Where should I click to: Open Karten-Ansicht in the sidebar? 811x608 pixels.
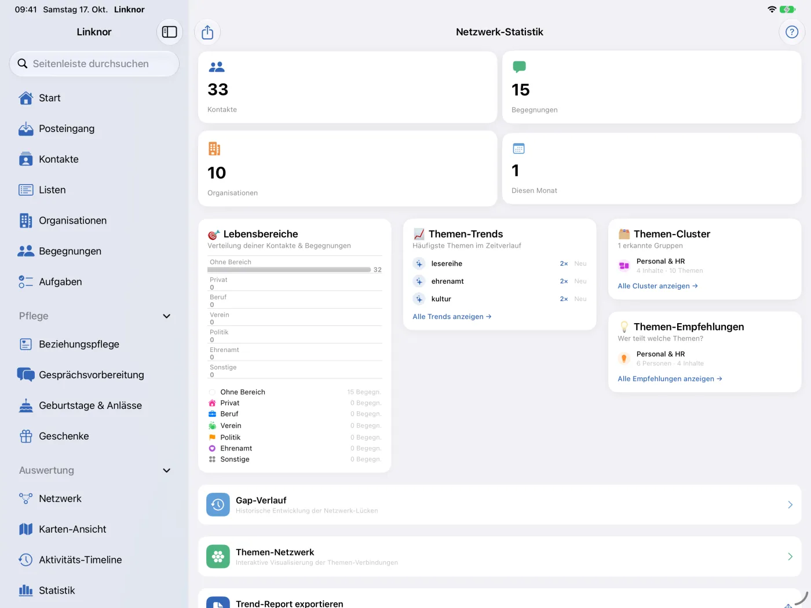pyautogui.click(x=94, y=529)
